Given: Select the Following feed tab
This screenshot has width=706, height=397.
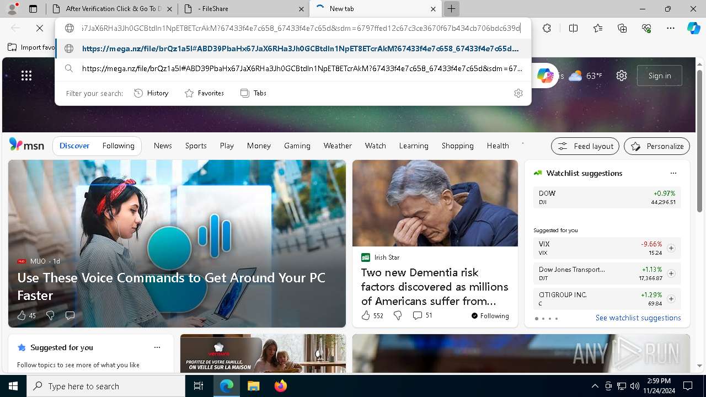Looking at the screenshot, I should [118, 146].
